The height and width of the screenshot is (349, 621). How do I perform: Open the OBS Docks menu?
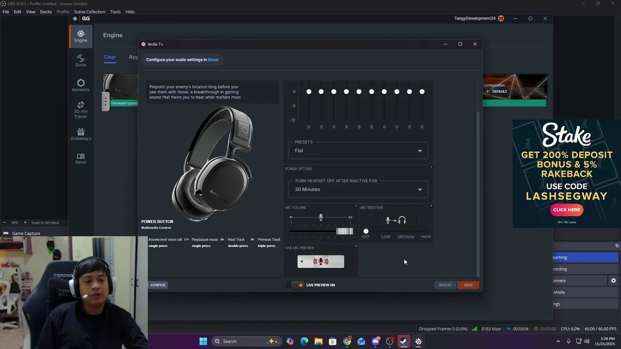coord(46,12)
